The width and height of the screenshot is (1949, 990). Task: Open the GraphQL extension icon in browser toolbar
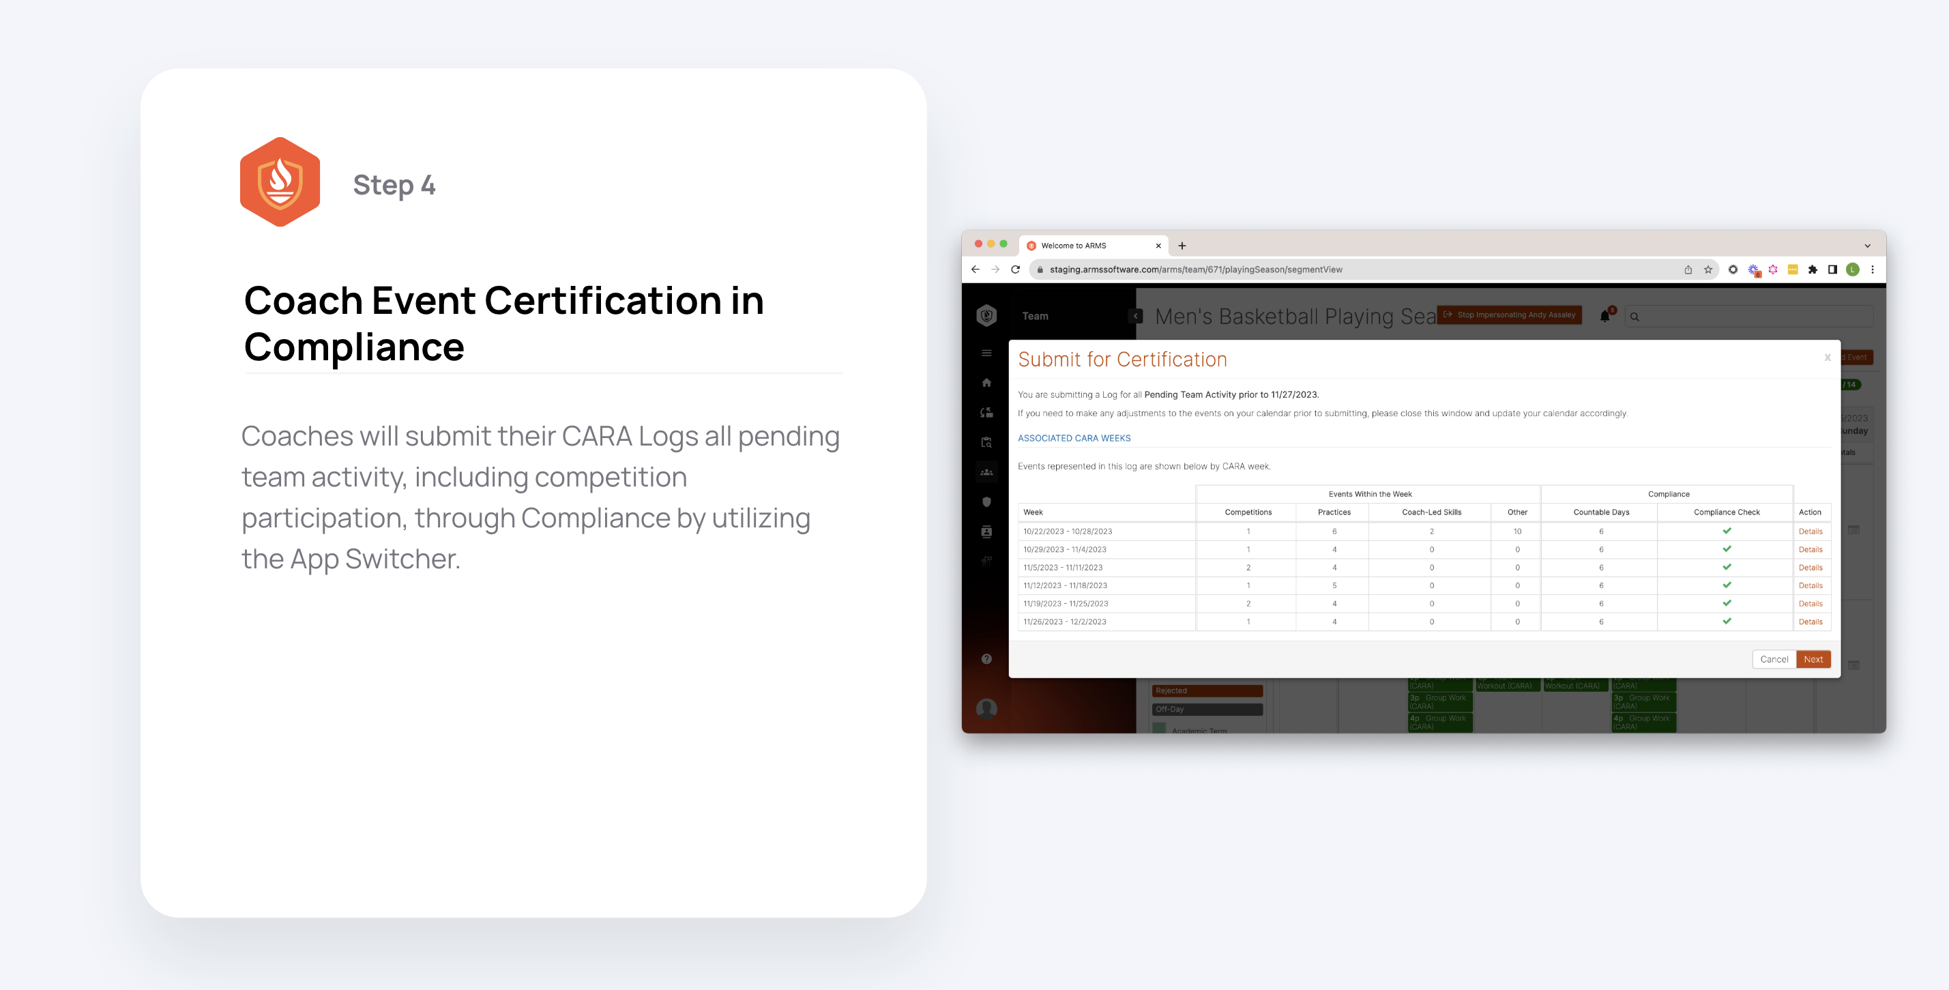coord(1774,270)
